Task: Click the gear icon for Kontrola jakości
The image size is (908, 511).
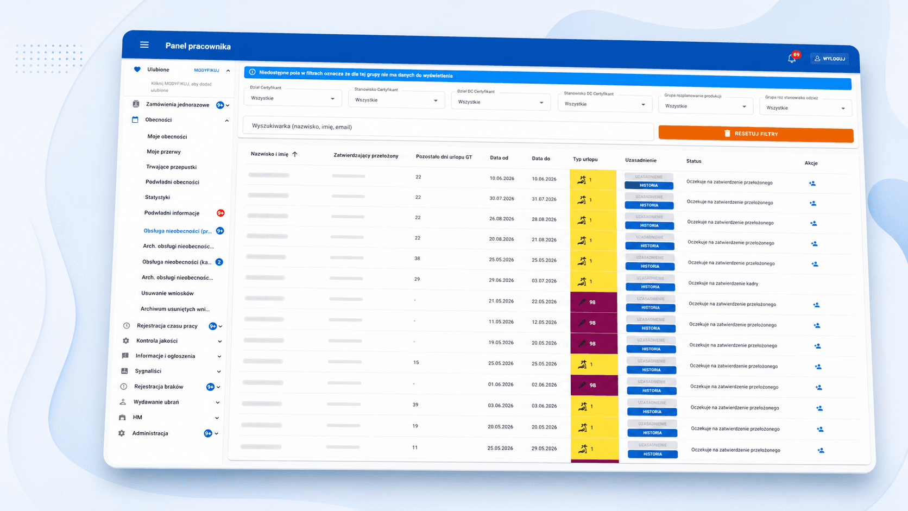Action: (126, 341)
